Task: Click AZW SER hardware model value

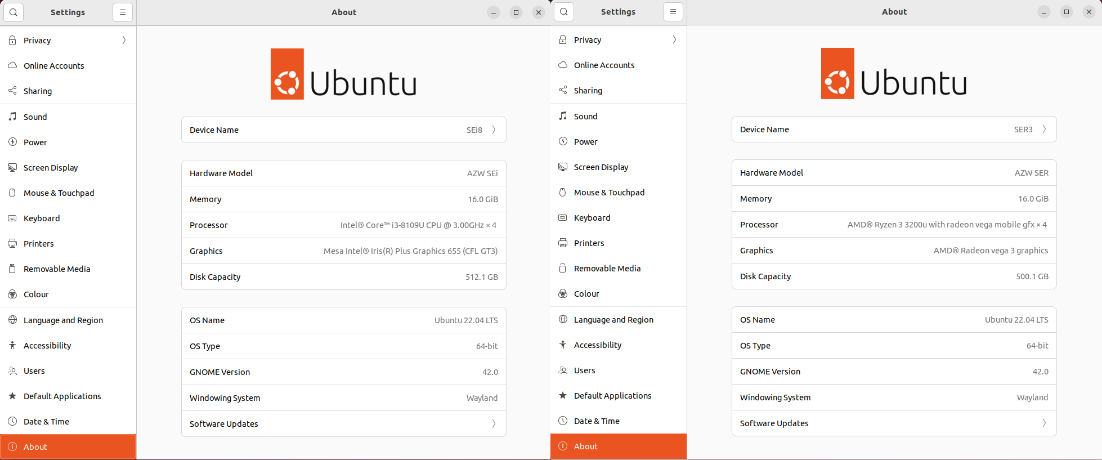Action: pyautogui.click(x=1032, y=173)
